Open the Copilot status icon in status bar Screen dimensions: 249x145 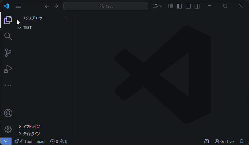pos(207,141)
